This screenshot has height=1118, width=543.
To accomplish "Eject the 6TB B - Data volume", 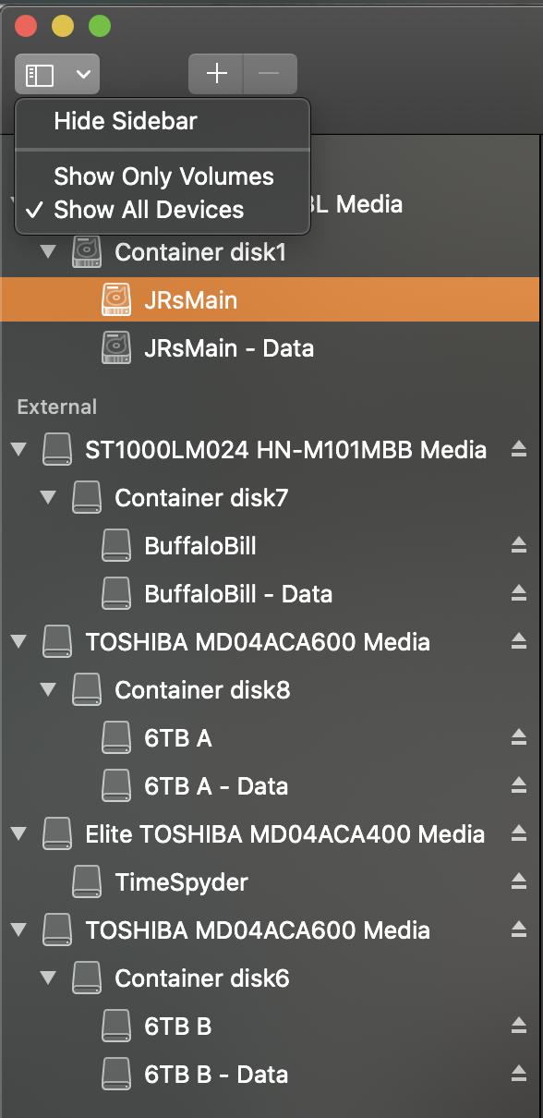I will 519,1075.
